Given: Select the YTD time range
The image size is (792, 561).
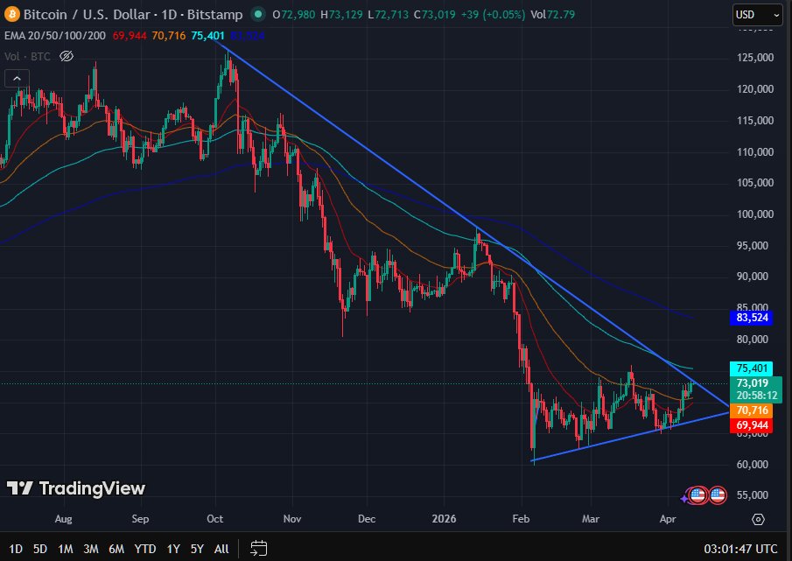Looking at the screenshot, I should point(145,549).
